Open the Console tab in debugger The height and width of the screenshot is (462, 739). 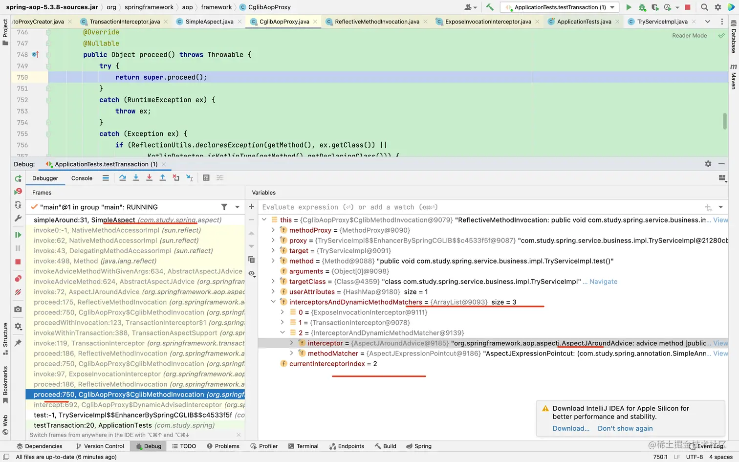coord(82,178)
